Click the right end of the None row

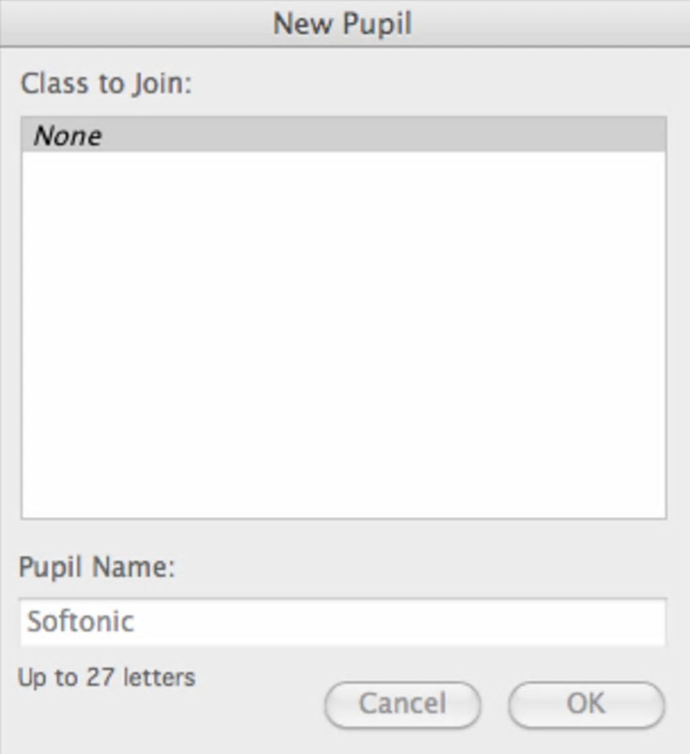pos(643,135)
